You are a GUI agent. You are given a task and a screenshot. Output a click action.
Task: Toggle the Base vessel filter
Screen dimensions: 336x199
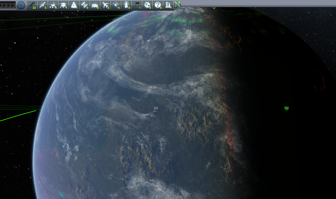tap(95, 5)
